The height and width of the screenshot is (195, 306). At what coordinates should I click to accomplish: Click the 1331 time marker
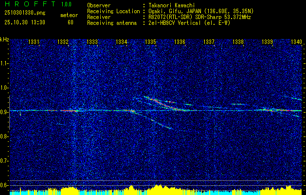[x=34, y=41]
